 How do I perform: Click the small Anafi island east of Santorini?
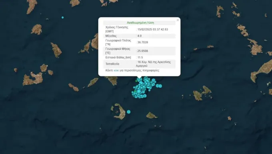(x=152, y=115)
